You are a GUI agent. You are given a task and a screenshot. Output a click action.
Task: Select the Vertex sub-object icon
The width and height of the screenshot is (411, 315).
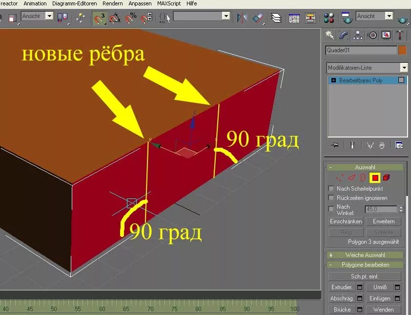(x=340, y=177)
